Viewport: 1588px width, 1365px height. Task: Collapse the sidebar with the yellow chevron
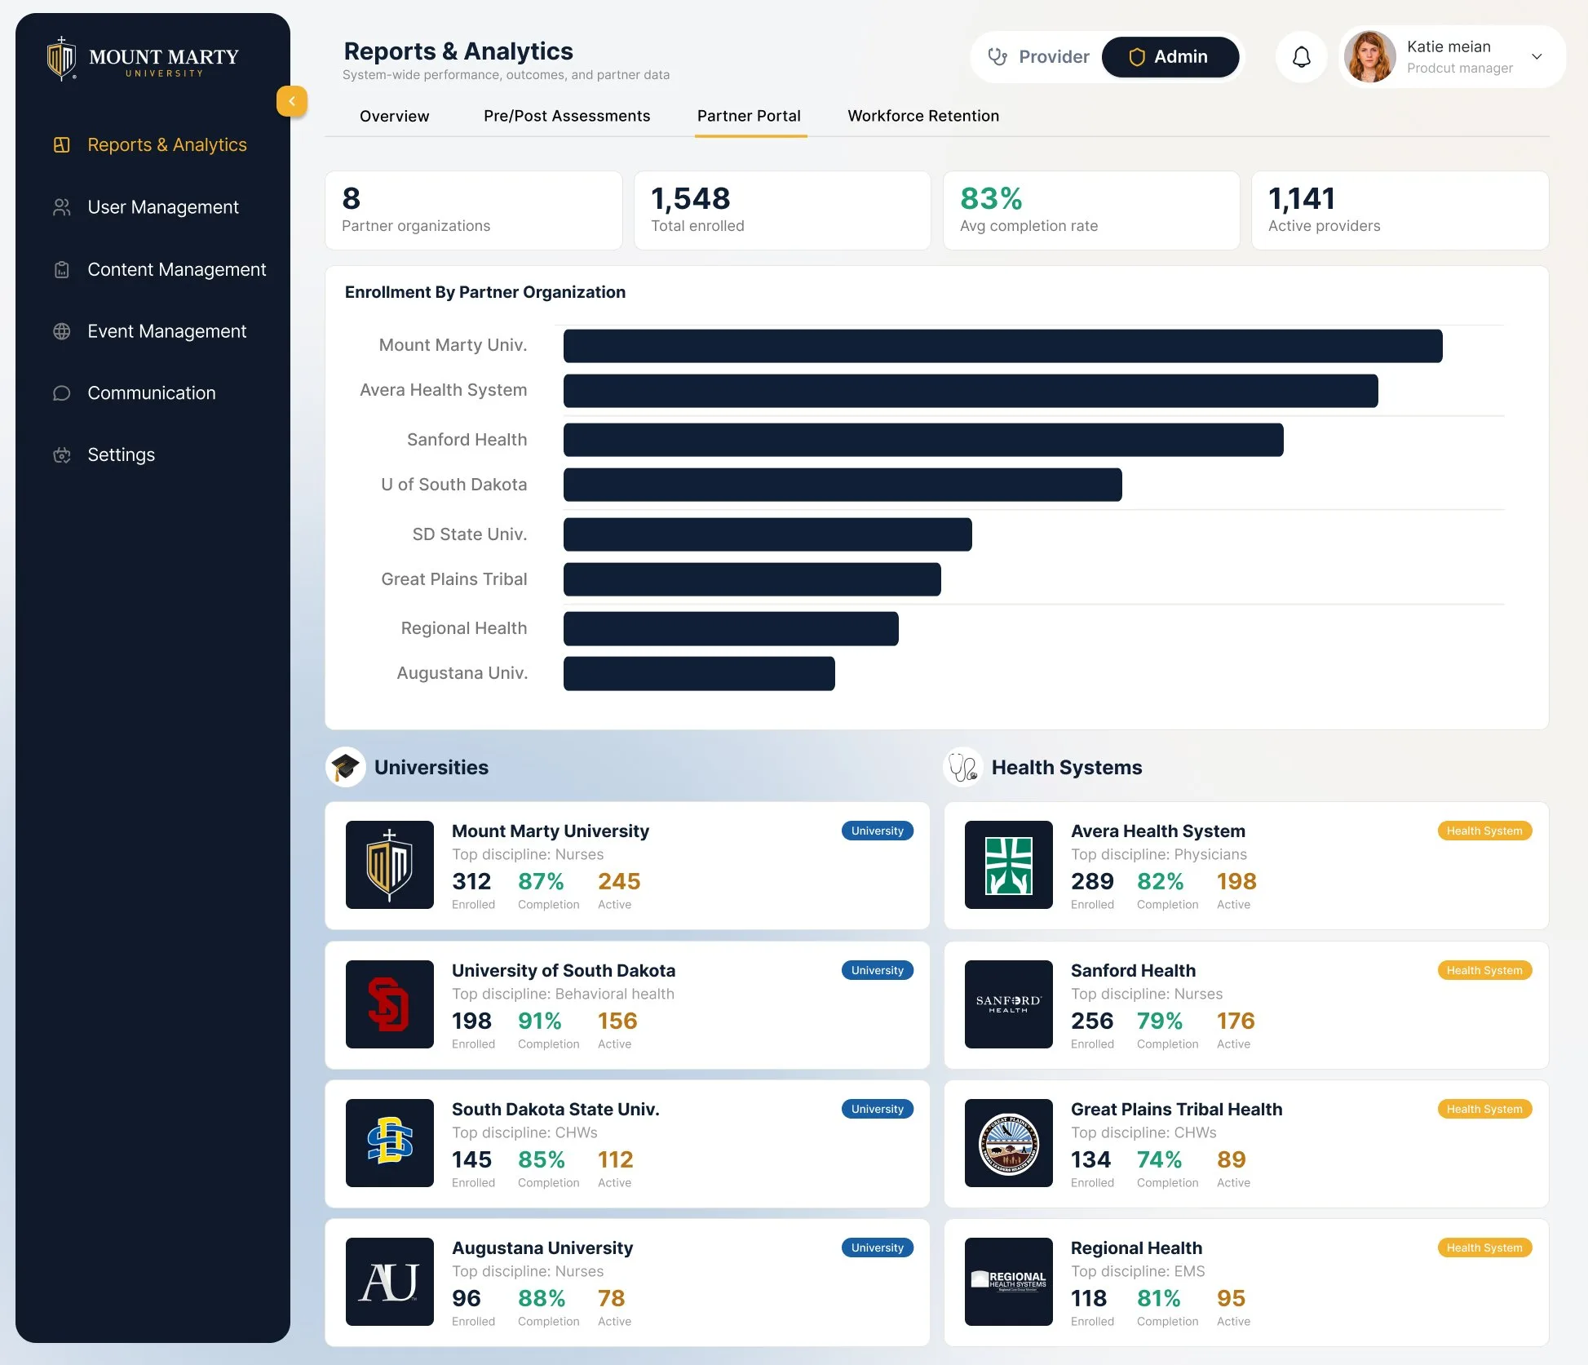coord(292,101)
